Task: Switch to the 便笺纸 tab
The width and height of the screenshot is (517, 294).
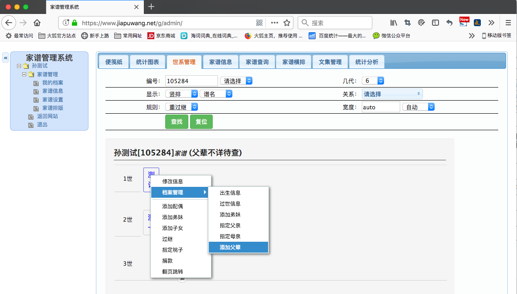Action: click(114, 62)
